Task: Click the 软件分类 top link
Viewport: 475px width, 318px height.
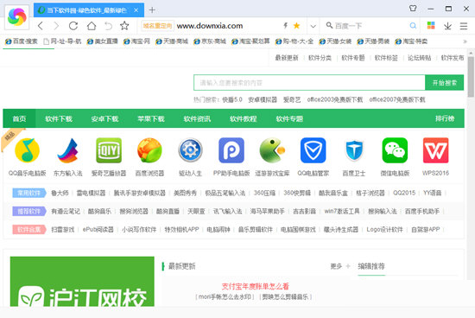Action: click(320, 58)
